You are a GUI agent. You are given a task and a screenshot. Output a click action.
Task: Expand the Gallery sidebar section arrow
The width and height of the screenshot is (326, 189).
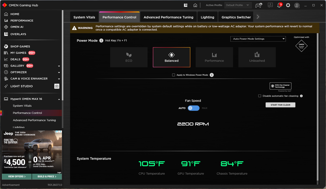(x=59, y=66)
